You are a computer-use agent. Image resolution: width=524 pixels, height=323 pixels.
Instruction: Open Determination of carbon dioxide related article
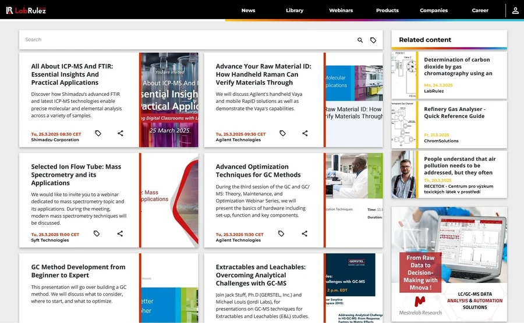(x=458, y=66)
